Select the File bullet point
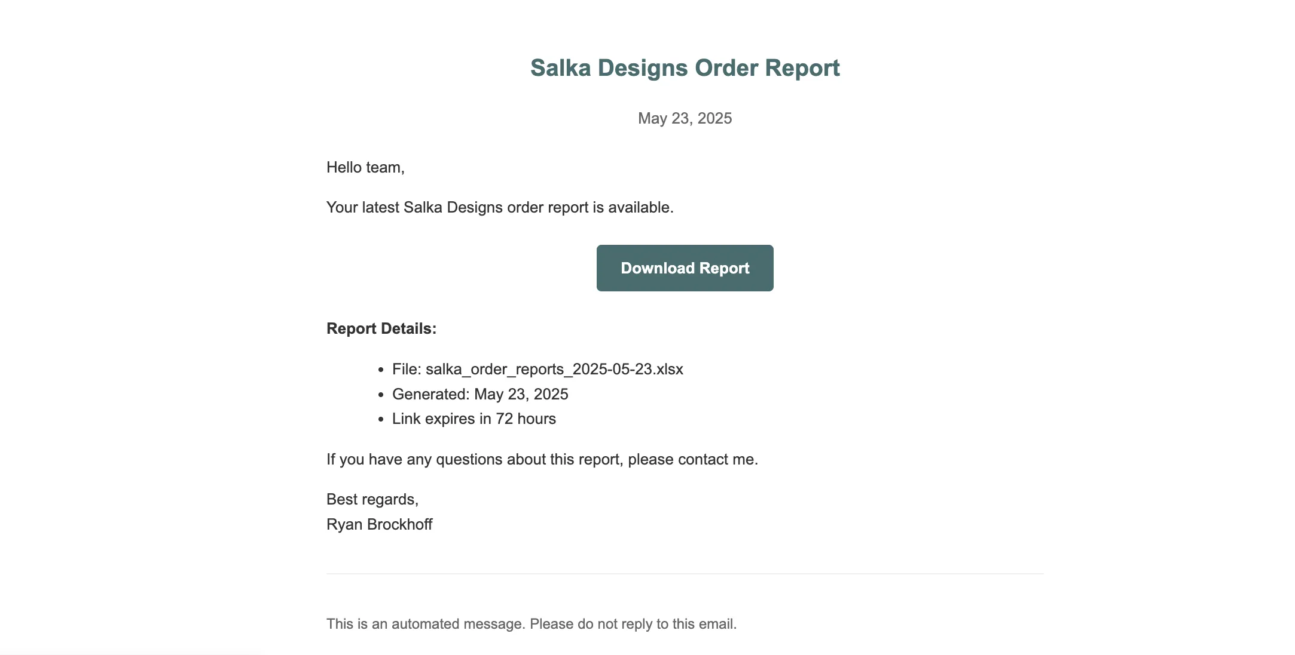Viewport: 1295px width, 655px height. (537, 369)
